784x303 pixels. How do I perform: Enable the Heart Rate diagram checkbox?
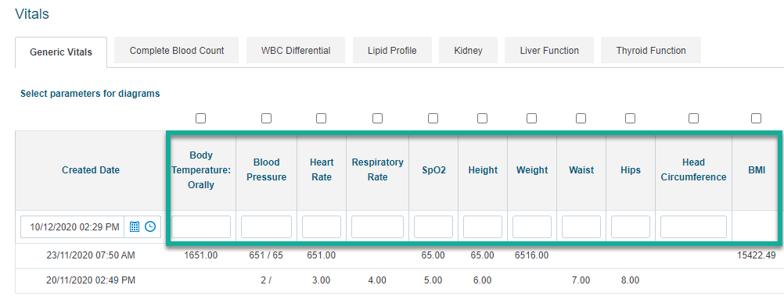(x=322, y=118)
